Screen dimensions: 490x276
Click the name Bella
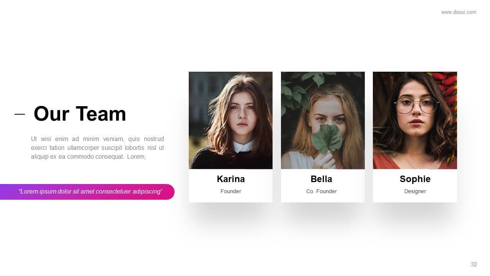(321, 179)
